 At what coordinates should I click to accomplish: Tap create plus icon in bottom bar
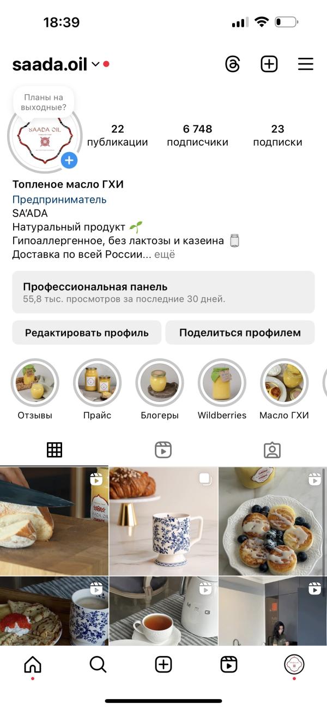(163, 664)
